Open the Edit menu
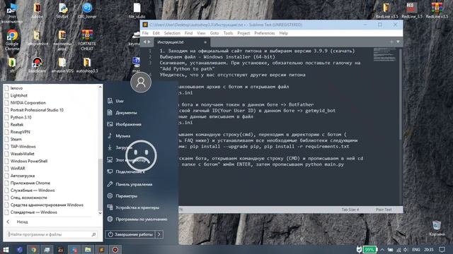 point(156,33)
